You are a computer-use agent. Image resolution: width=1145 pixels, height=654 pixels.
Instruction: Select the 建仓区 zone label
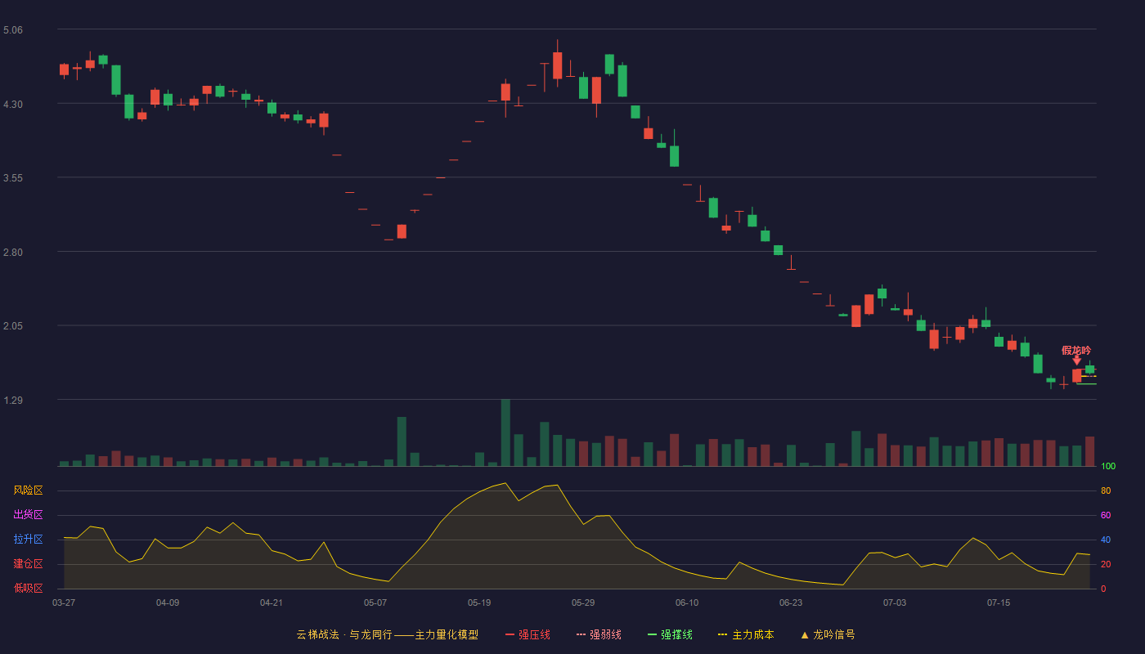[x=28, y=564]
